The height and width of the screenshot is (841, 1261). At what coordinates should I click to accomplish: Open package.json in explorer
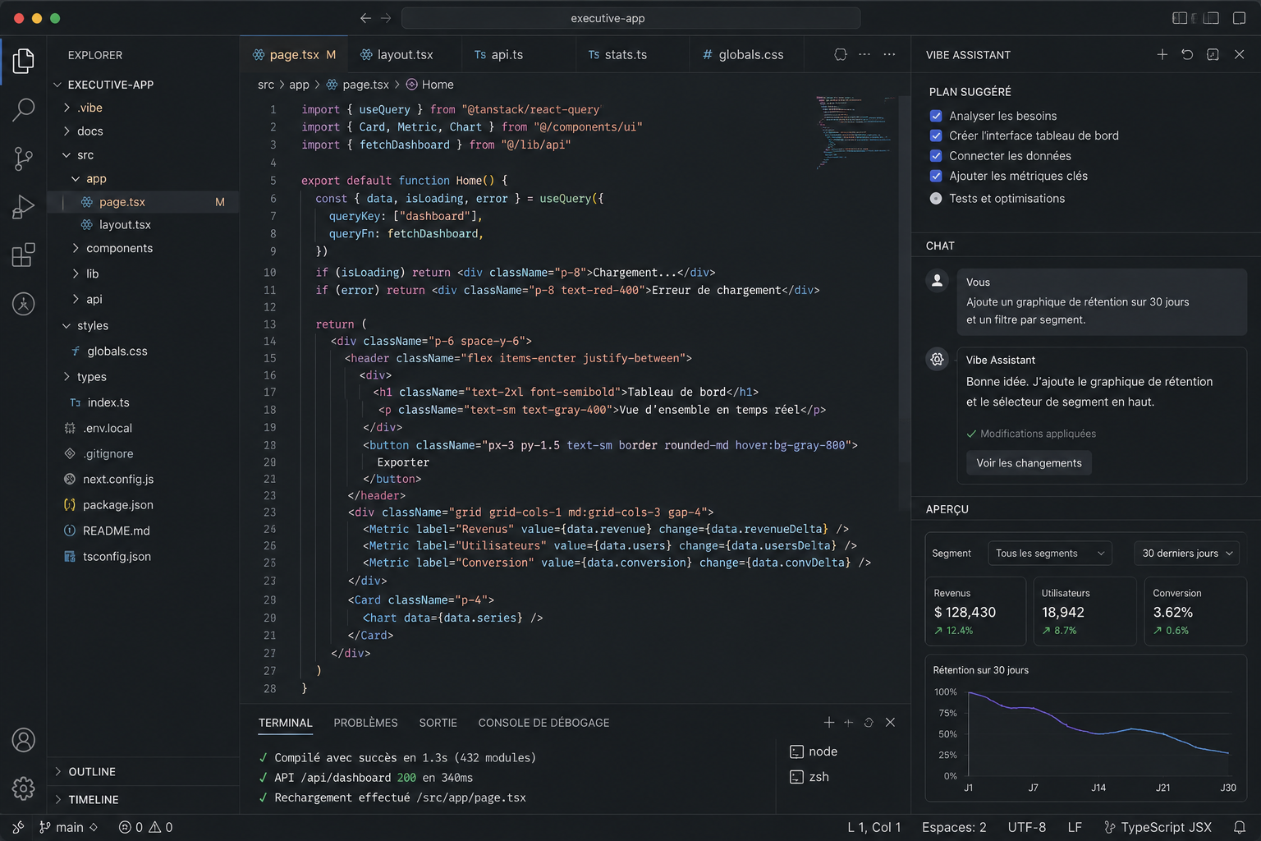pos(143,504)
